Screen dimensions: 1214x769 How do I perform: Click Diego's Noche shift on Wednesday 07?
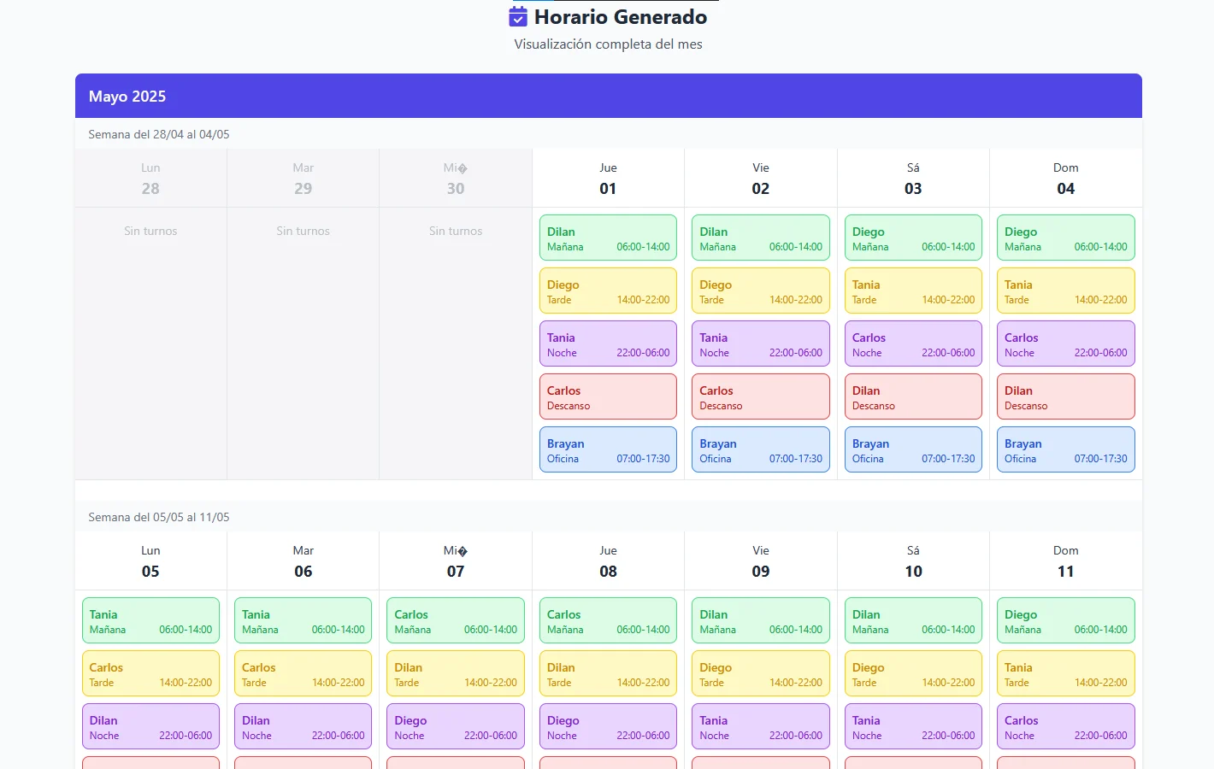click(456, 726)
